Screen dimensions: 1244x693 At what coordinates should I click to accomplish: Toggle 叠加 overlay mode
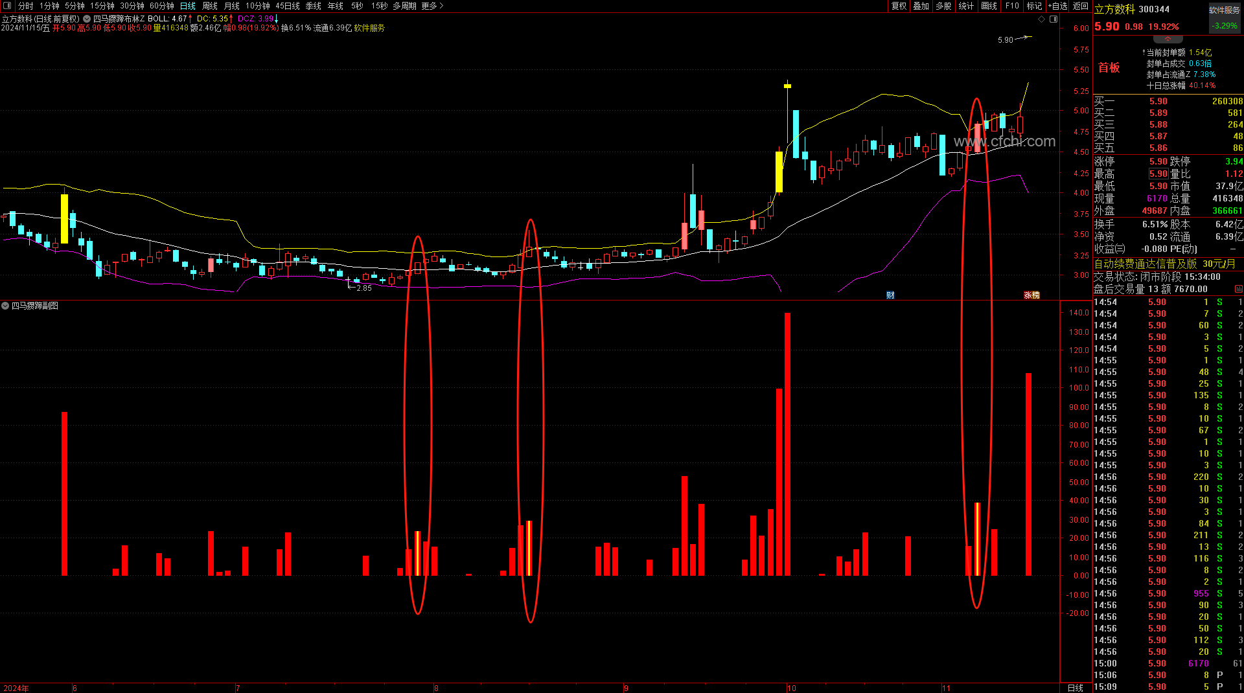point(921,6)
